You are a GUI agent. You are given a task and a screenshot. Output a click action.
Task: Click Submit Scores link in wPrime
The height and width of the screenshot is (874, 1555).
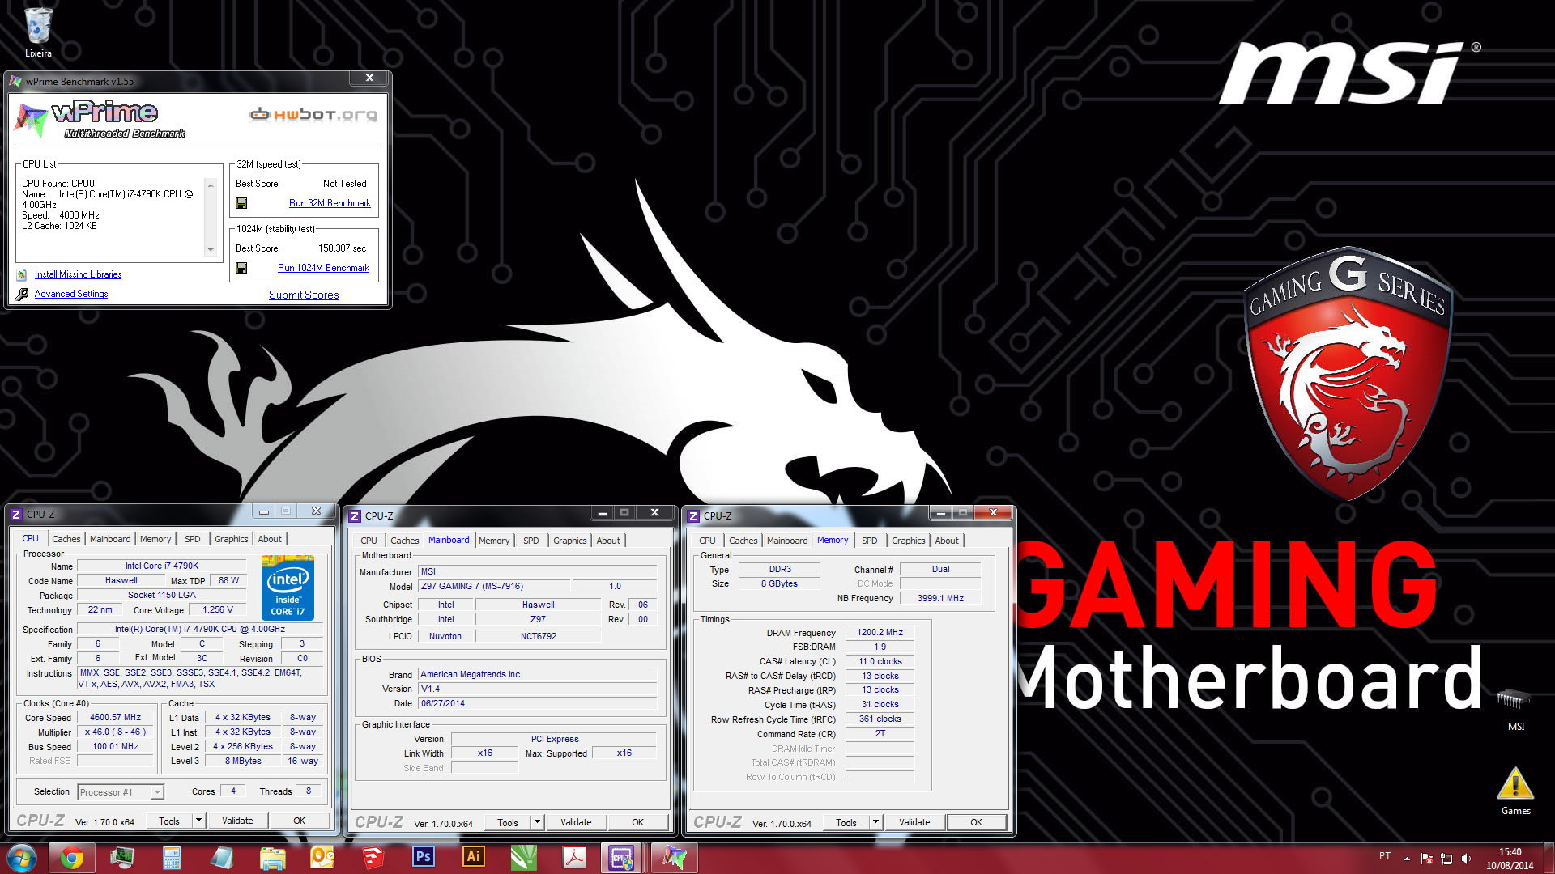tap(304, 295)
